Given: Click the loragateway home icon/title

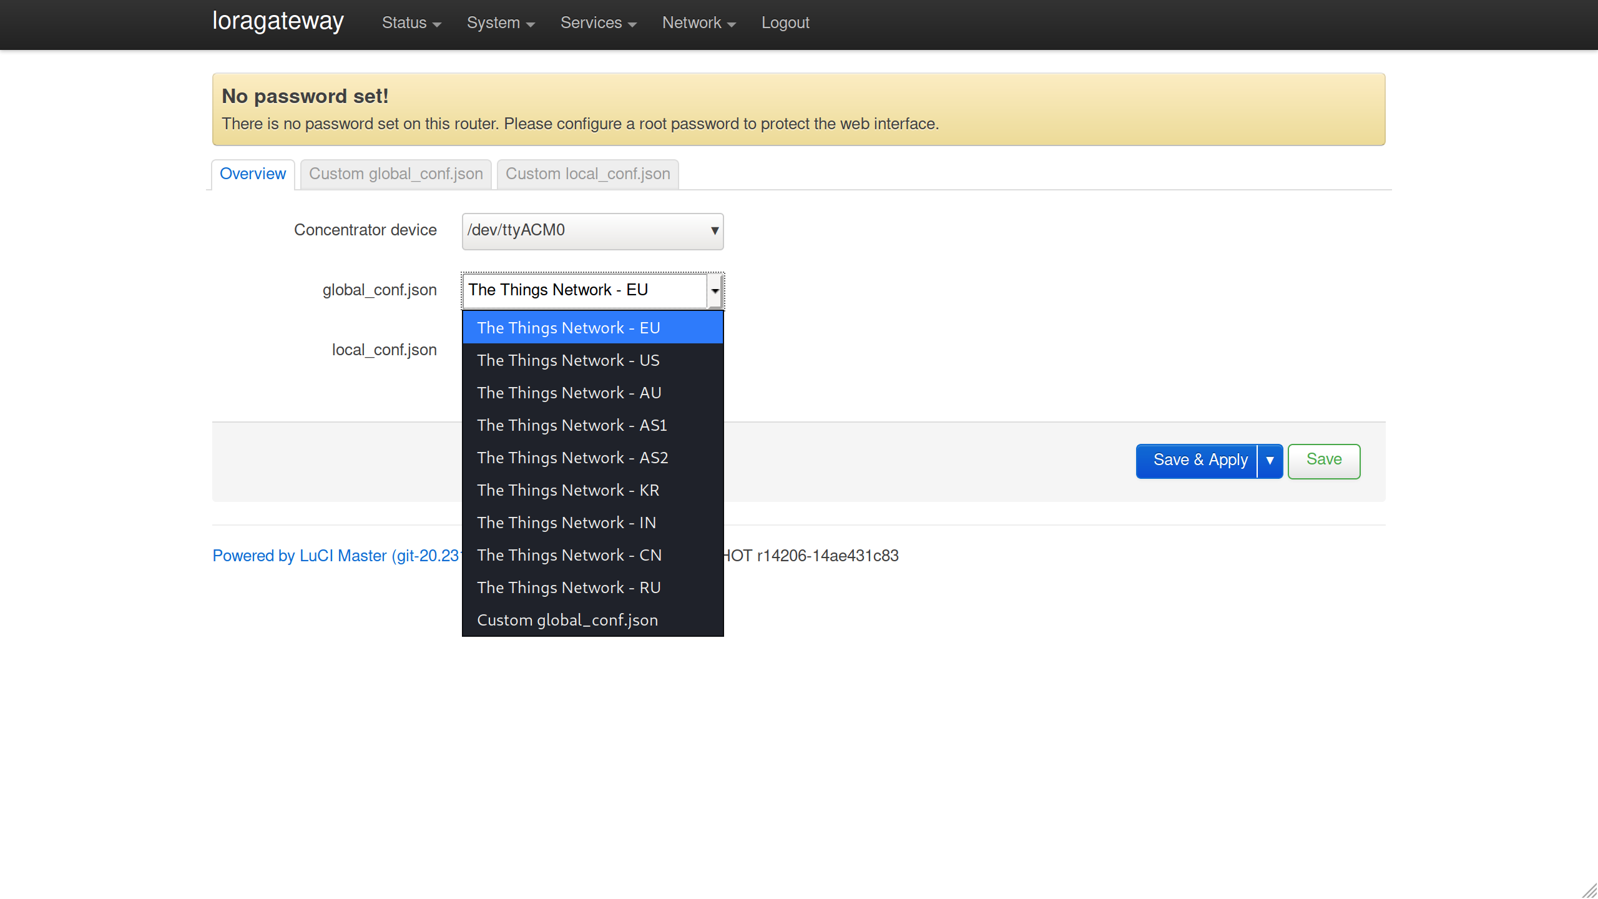Looking at the screenshot, I should pyautogui.click(x=278, y=22).
